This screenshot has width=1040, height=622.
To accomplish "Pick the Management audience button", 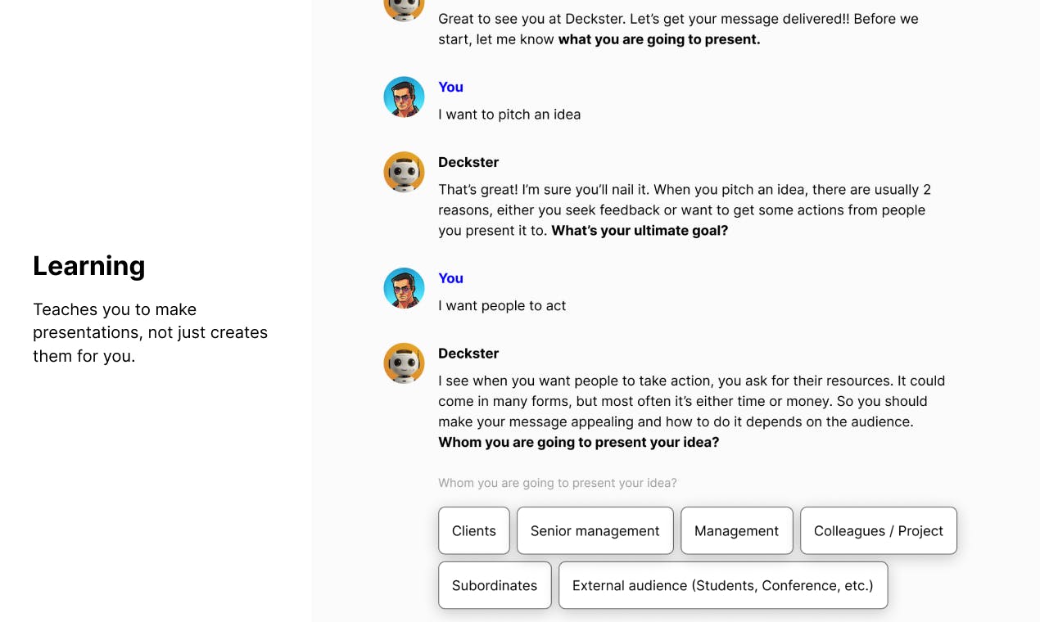I will [736, 530].
